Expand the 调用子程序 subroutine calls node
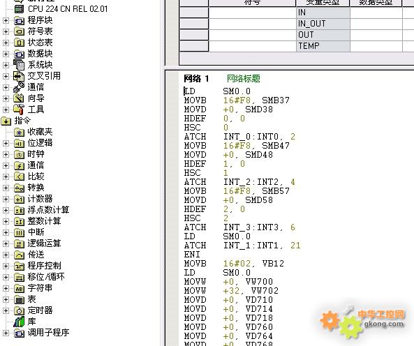The width and height of the screenshot is (414, 346). 6,333
